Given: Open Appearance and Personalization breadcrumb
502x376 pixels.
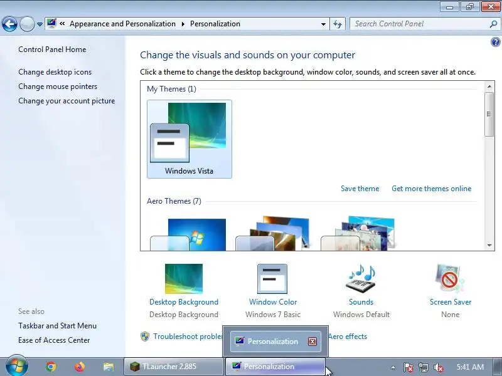Looking at the screenshot, I should [x=122, y=24].
